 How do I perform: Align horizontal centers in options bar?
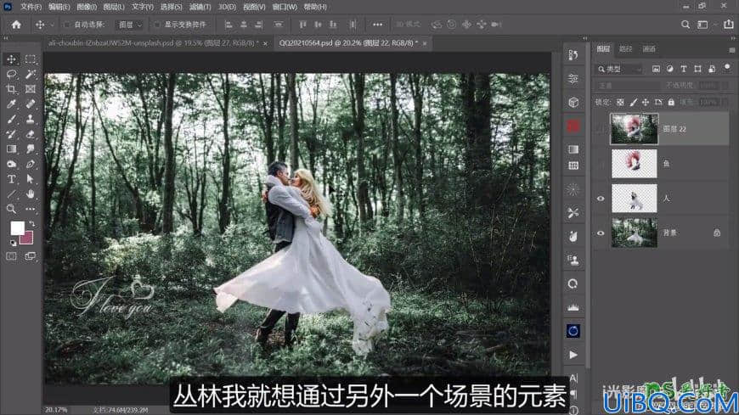point(244,25)
